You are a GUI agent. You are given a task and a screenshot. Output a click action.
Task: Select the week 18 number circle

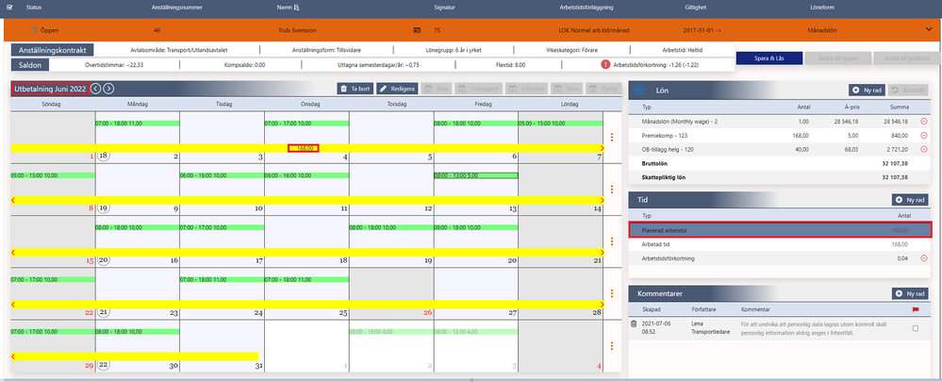104,156
